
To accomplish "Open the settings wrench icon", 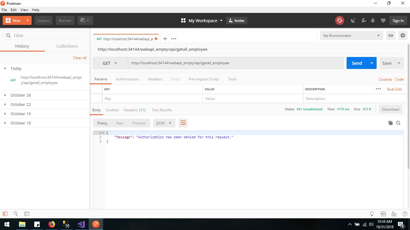I will click(x=363, y=20).
